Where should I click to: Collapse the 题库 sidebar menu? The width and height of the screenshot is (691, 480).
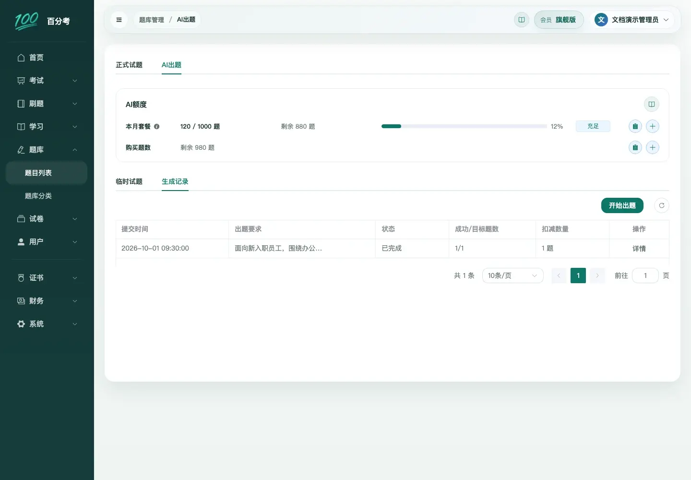click(47, 150)
